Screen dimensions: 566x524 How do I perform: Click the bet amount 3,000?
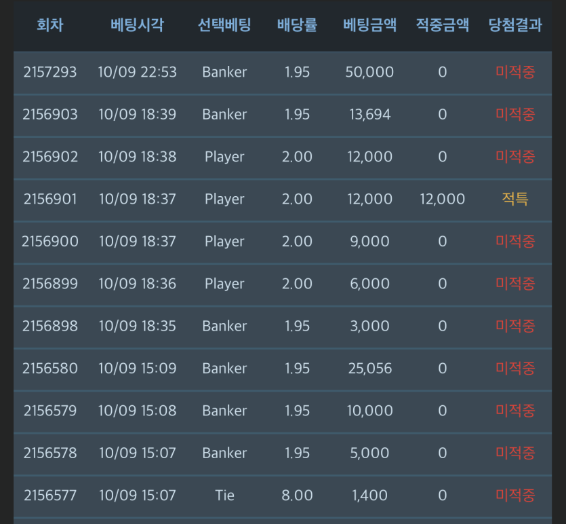coord(369,326)
